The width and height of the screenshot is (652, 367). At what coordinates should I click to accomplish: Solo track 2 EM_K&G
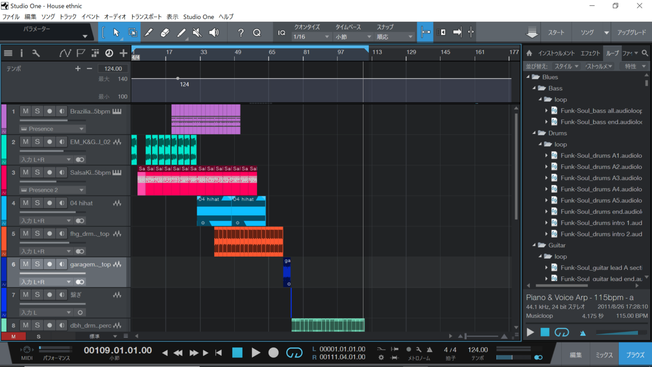(x=37, y=141)
